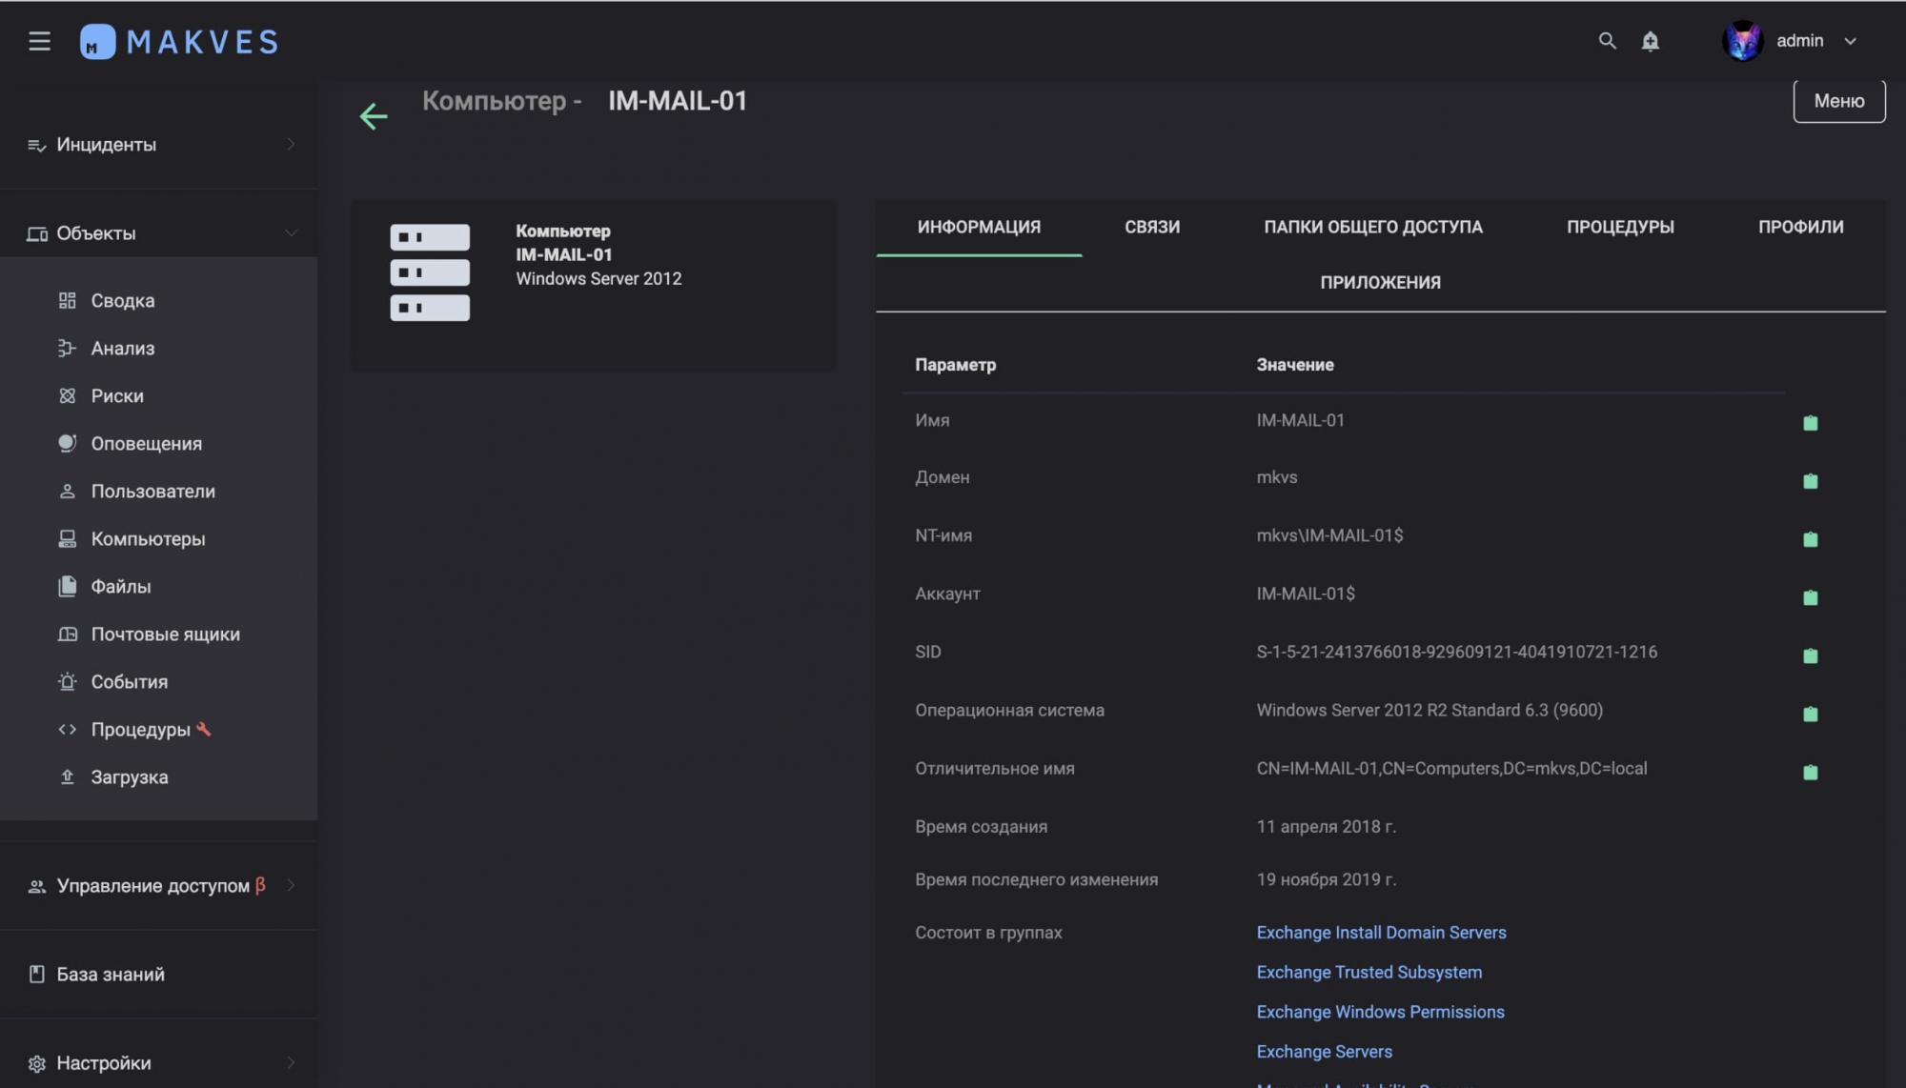
Task: Switch to the СВЯЗИ tab
Action: [x=1151, y=227]
